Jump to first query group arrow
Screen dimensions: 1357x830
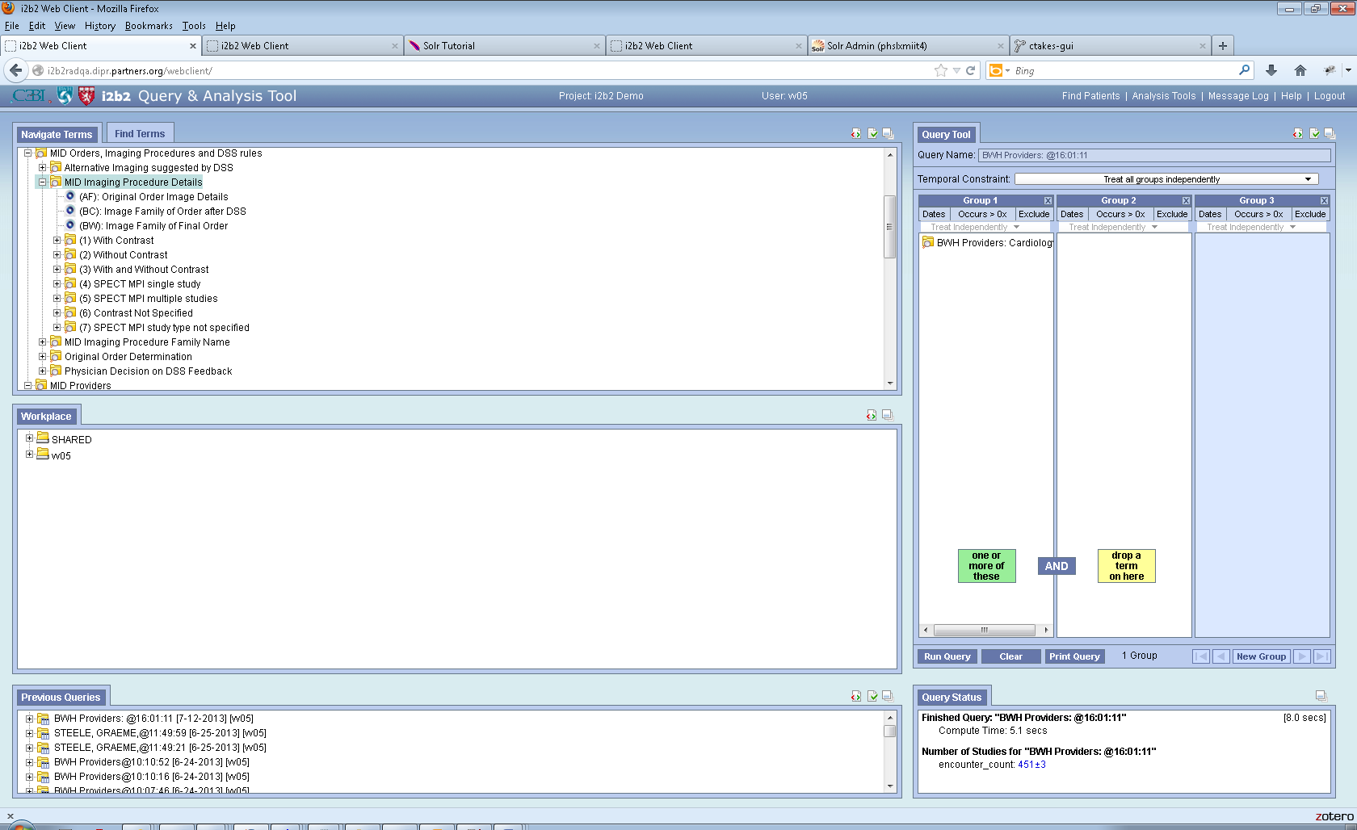coord(1201,656)
